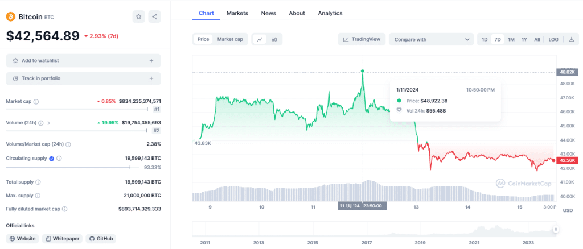Image resolution: width=583 pixels, height=249 pixels.
Task: Select Market cap chart mode
Action: coord(230,39)
